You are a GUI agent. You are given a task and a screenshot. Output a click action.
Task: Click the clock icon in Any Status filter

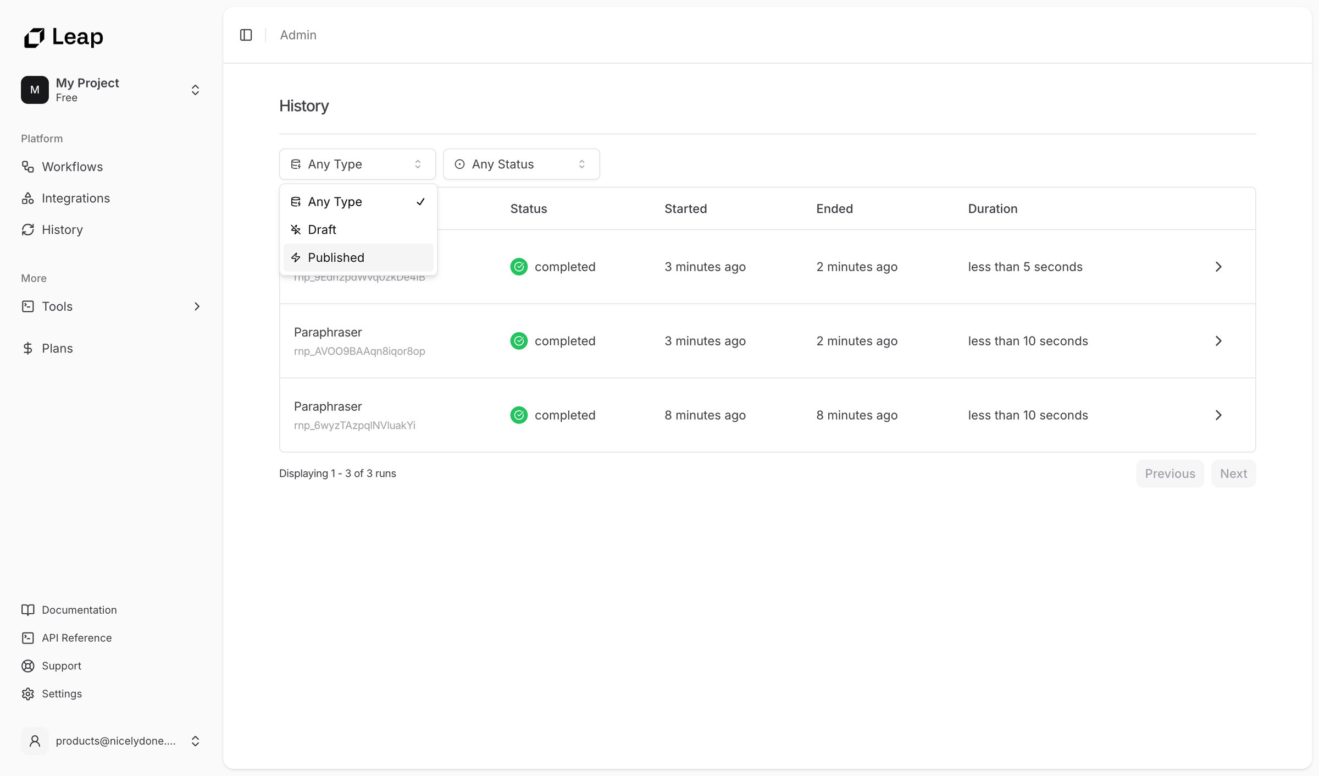tap(460, 164)
